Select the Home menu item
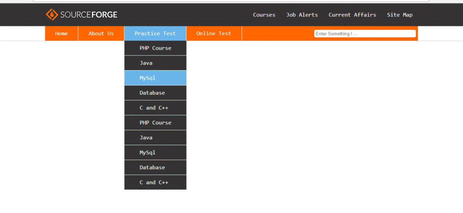463x213 pixels. [61, 33]
